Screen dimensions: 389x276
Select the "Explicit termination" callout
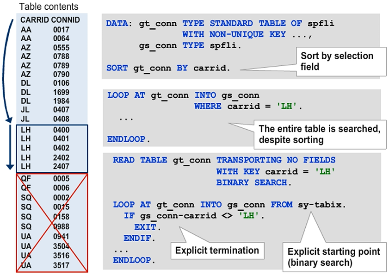tap(216, 251)
